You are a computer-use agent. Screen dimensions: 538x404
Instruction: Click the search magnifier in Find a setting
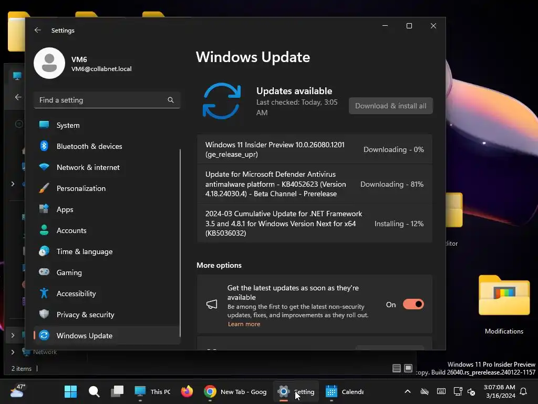click(171, 100)
